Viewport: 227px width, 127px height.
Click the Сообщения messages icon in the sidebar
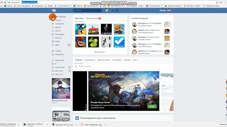click(x=53, y=24)
